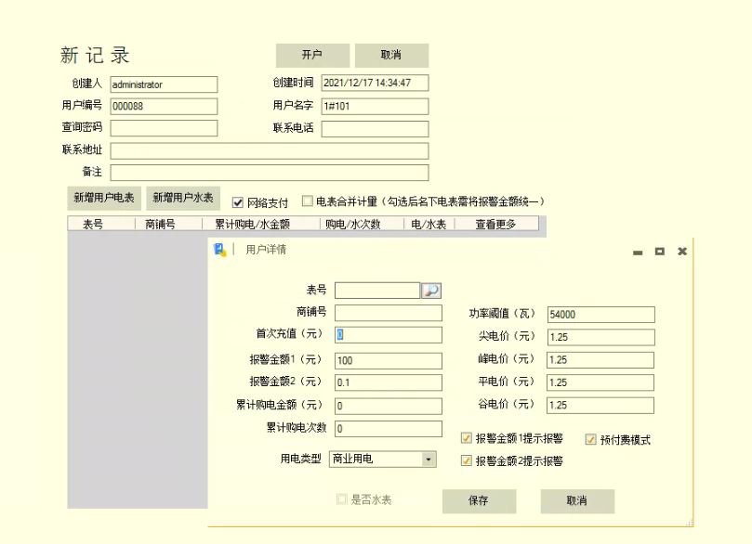The width and height of the screenshot is (752, 544).
Task: Click the 查看更多 column header
Action: point(495,224)
